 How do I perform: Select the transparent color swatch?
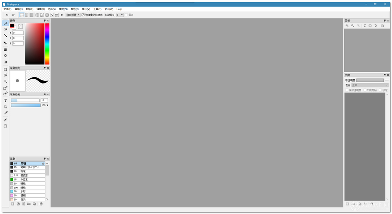coord(20,26)
